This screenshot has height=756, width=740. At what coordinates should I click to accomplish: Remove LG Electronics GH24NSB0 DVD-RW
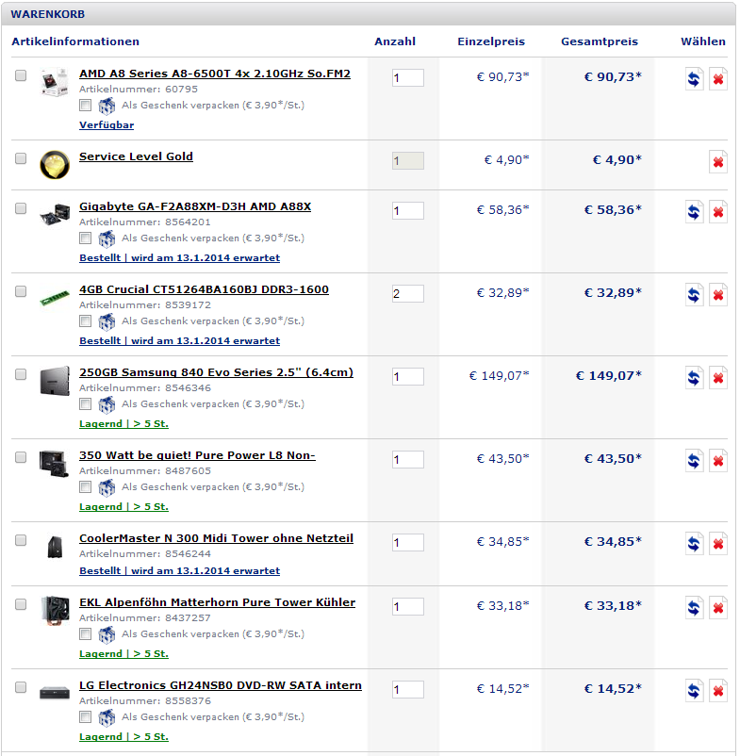coord(718,690)
